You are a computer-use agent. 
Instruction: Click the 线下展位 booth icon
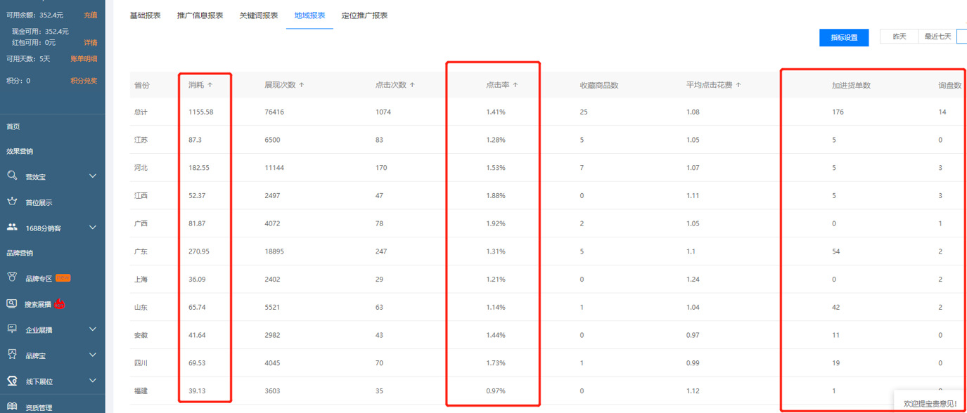click(x=12, y=381)
